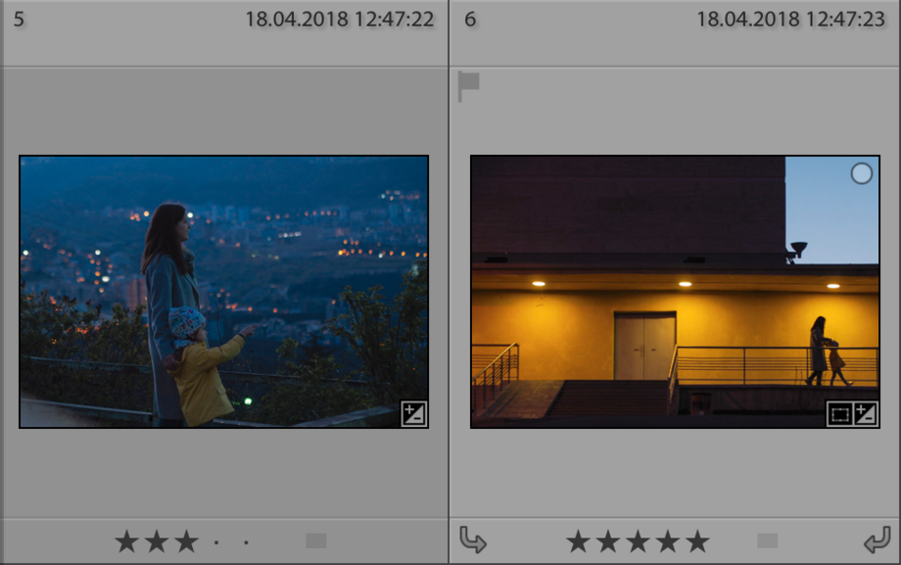901x565 pixels.
Task: Open develop adjustments badge on photo 5
Action: click(x=413, y=414)
